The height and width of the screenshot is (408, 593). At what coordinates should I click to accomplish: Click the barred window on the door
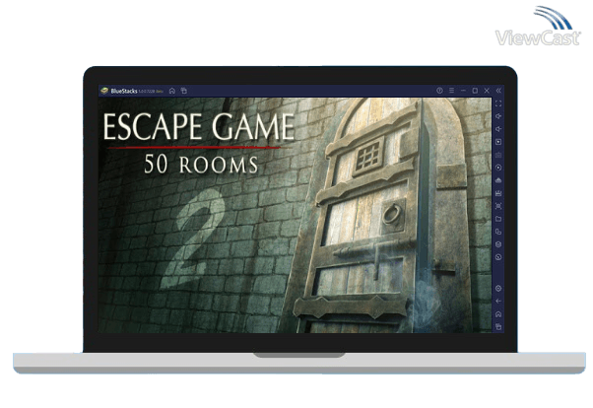coord(368,157)
